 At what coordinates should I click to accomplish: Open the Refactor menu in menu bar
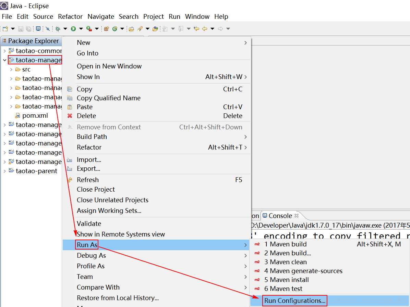point(70,16)
